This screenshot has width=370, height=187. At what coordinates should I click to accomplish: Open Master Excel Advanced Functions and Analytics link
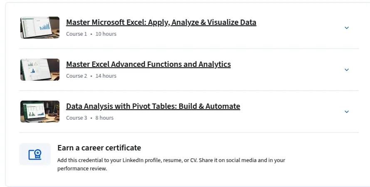pos(148,64)
